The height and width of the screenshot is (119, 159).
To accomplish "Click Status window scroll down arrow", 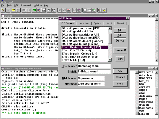I will (157, 60).
